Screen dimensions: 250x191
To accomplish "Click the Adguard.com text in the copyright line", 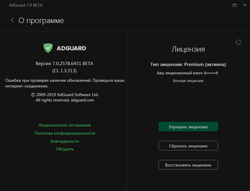I will pyautogui.click(x=82, y=100).
